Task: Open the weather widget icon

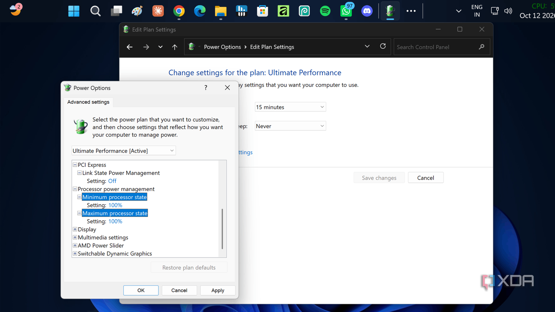Action: tap(15, 10)
